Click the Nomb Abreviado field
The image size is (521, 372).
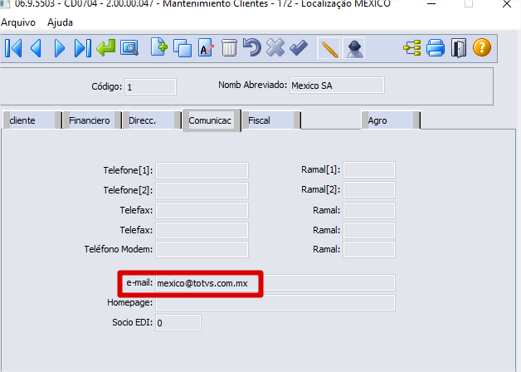pos(337,86)
